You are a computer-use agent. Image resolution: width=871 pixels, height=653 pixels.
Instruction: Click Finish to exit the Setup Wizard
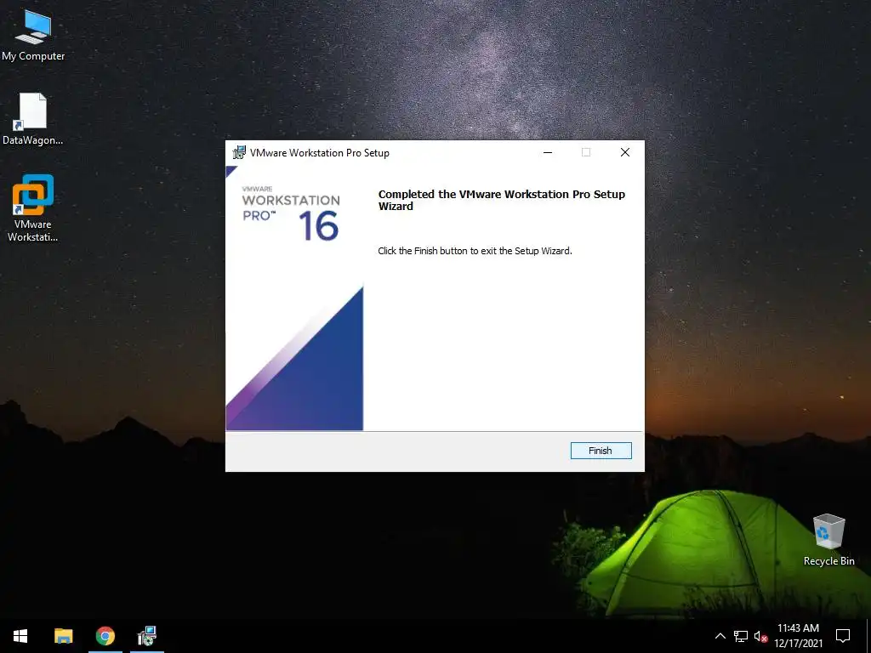pyautogui.click(x=601, y=451)
